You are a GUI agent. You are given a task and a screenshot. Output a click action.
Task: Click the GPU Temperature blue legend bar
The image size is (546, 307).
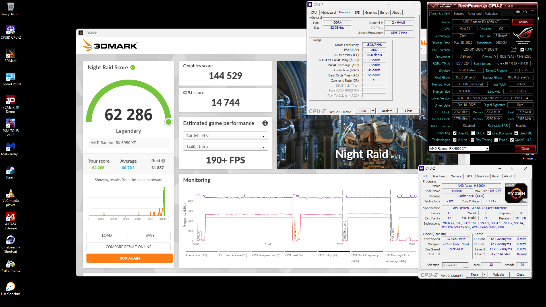tap(268, 252)
